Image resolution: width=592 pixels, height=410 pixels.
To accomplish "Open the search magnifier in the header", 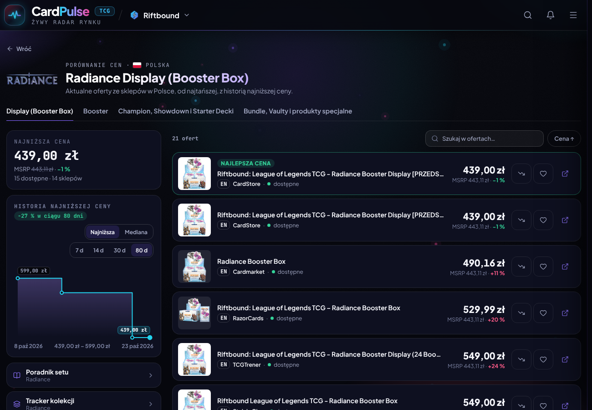I will [x=528, y=15].
